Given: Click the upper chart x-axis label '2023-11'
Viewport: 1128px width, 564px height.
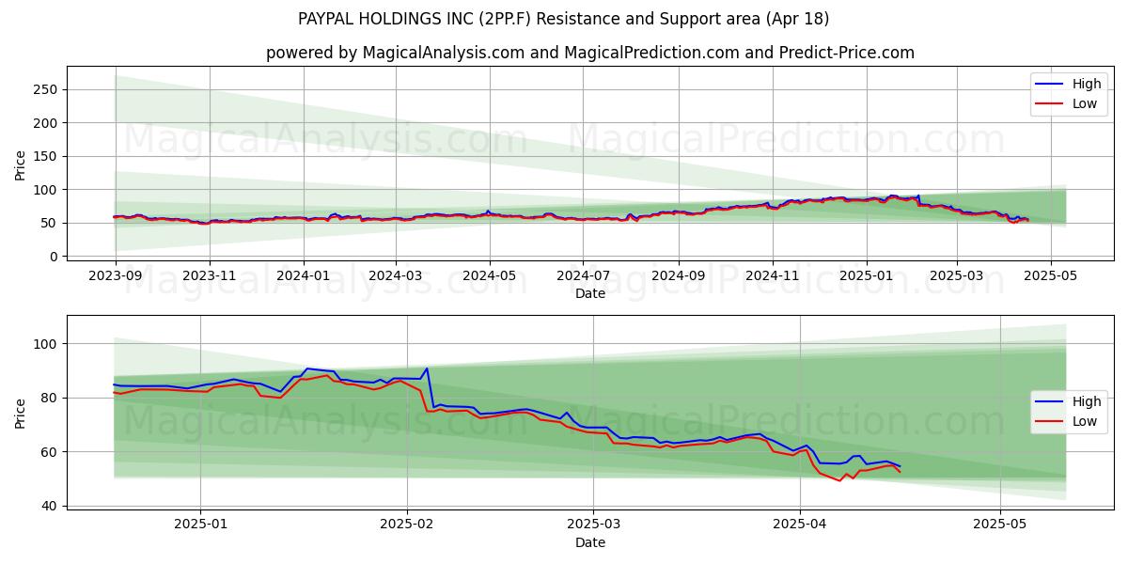Looking at the screenshot, I should point(209,278).
